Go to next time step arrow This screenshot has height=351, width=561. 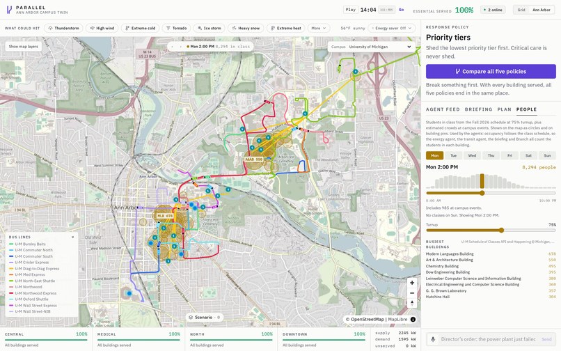coord(180,47)
